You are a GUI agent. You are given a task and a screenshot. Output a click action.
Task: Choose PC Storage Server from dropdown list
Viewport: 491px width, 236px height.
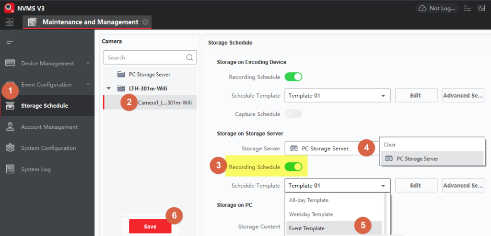[x=432, y=158]
